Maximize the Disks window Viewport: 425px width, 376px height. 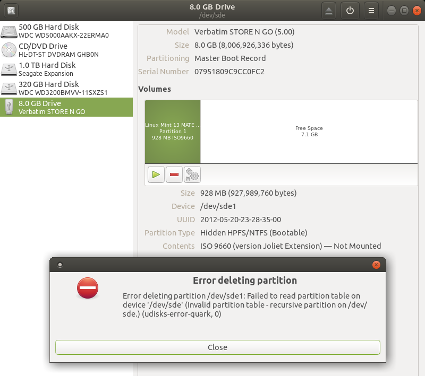point(404,11)
